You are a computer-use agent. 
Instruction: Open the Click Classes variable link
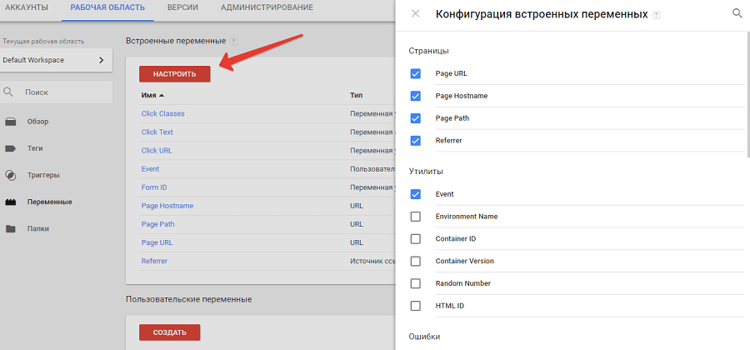tap(162, 113)
